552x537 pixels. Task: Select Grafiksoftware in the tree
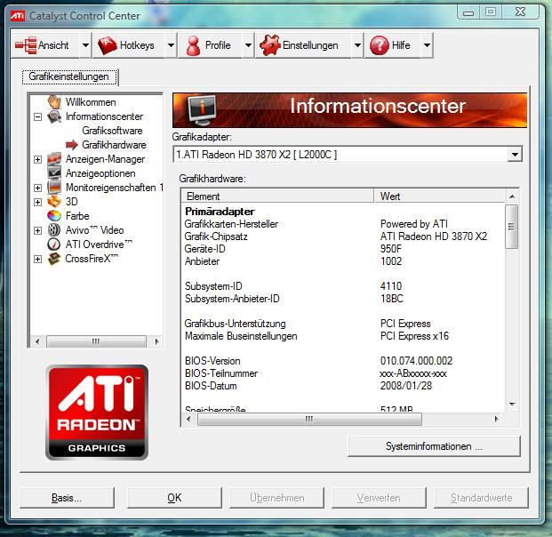click(x=112, y=131)
